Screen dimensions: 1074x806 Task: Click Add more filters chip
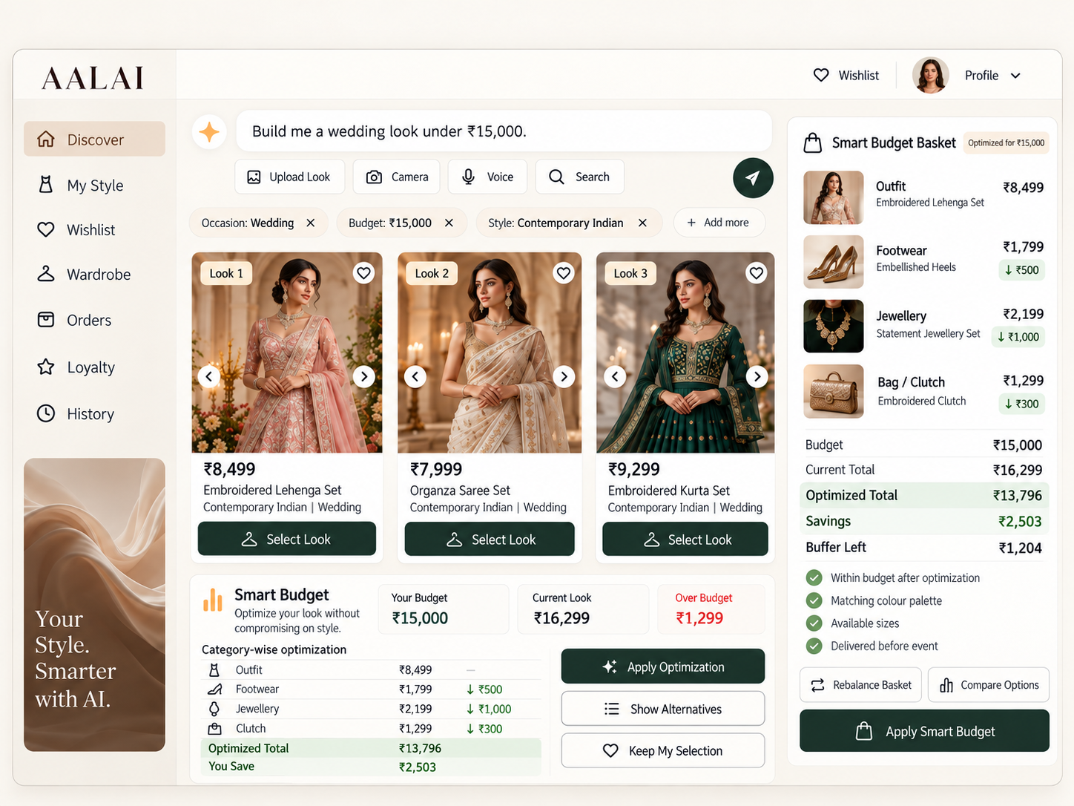tap(719, 223)
